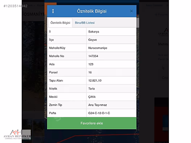Click the Parsel label
This screenshot has width=191, height=143.
point(53,72)
